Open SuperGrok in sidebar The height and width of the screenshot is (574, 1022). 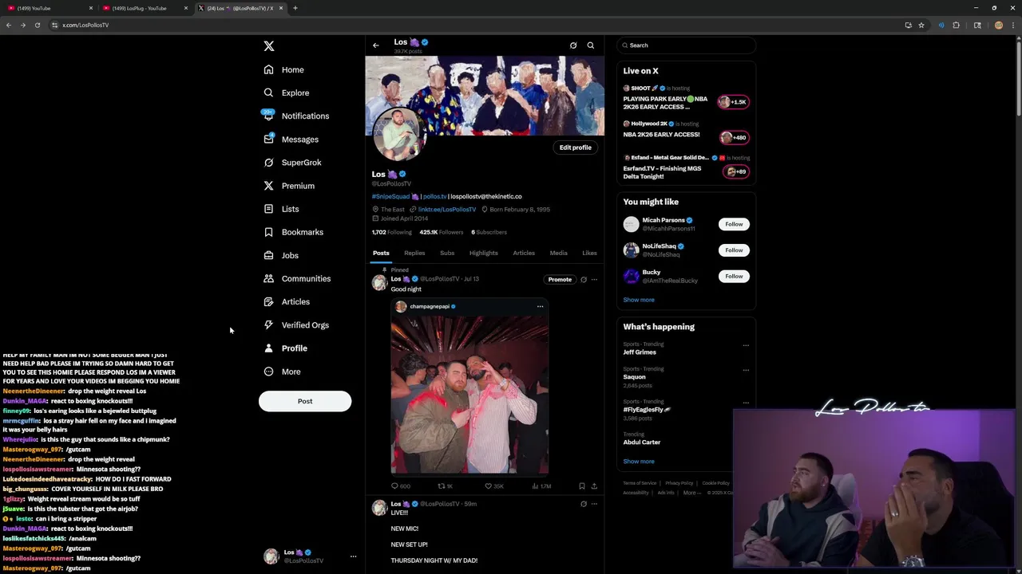coord(292,163)
